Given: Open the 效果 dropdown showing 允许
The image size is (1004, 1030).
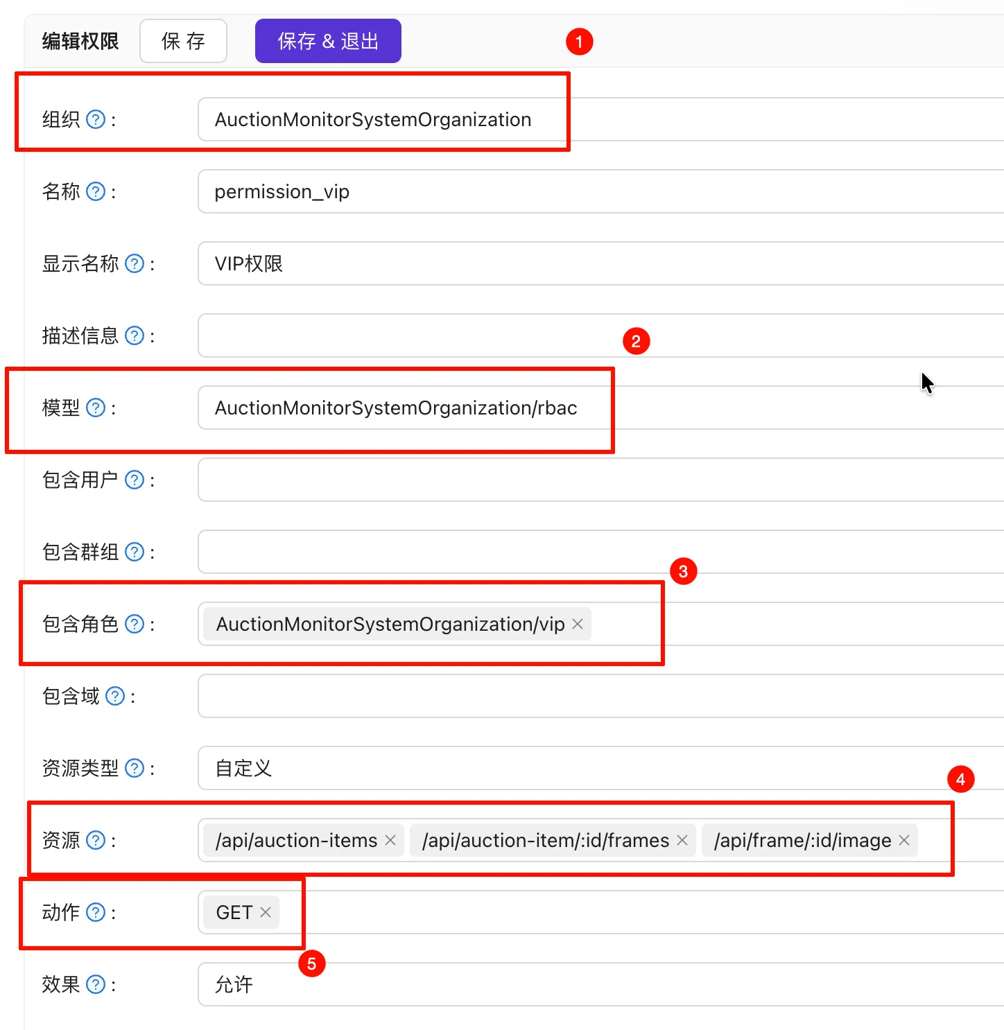Looking at the screenshot, I should point(596,984).
